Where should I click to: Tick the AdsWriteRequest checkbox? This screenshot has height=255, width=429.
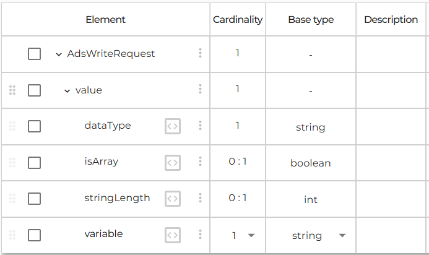click(34, 54)
